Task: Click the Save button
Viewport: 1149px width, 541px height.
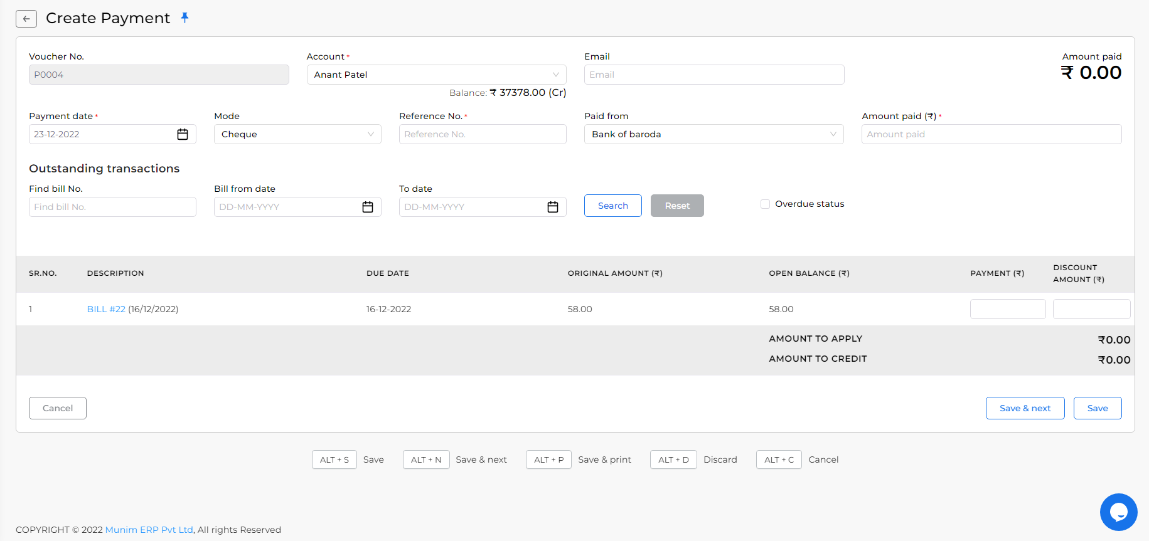Action: click(1098, 408)
